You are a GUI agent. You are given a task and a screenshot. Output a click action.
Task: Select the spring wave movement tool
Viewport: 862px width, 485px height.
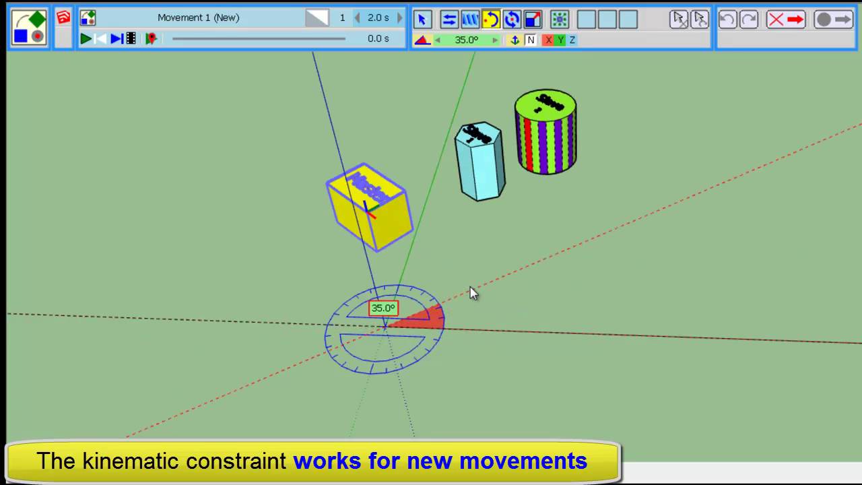[470, 19]
